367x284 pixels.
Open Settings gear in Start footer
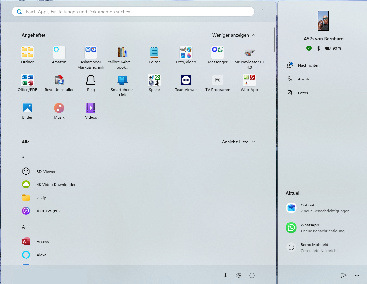pyautogui.click(x=239, y=276)
